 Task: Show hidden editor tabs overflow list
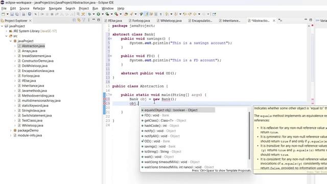(x=280, y=20)
